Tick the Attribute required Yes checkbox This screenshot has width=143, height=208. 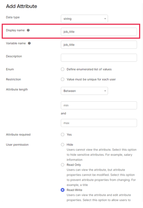click(x=62, y=134)
